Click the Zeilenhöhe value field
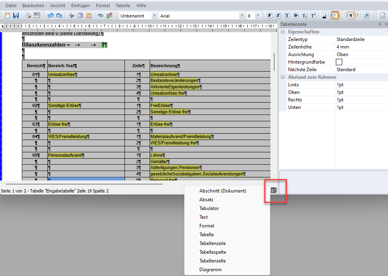Screen dimensions: 388x276 [x=360, y=47]
